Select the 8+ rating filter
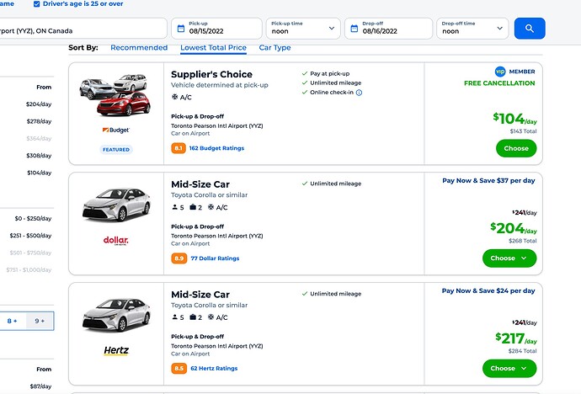The width and height of the screenshot is (581, 394). click(x=13, y=321)
